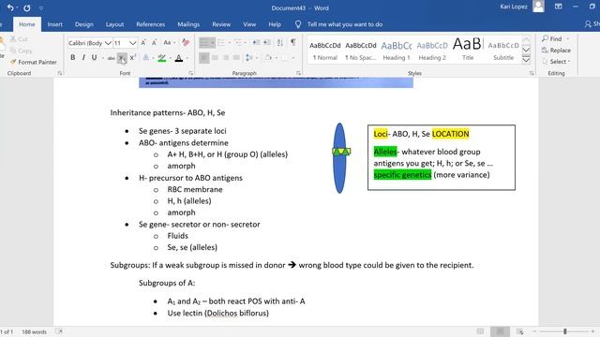This screenshot has width=600, height=337.
Task: Toggle Bold formatting
Action: (73, 58)
